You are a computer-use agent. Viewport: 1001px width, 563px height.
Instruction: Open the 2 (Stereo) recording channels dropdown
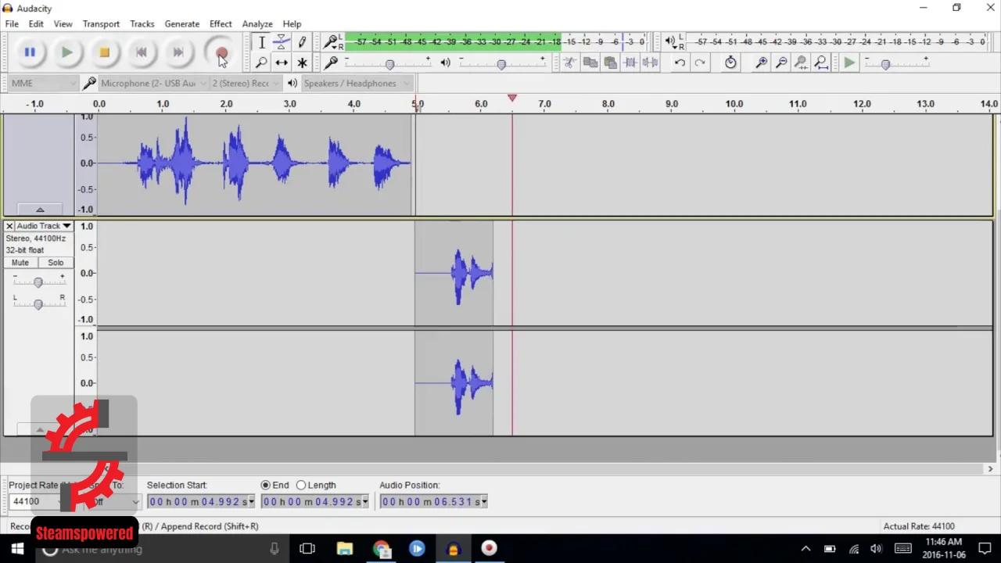pyautogui.click(x=246, y=84)
